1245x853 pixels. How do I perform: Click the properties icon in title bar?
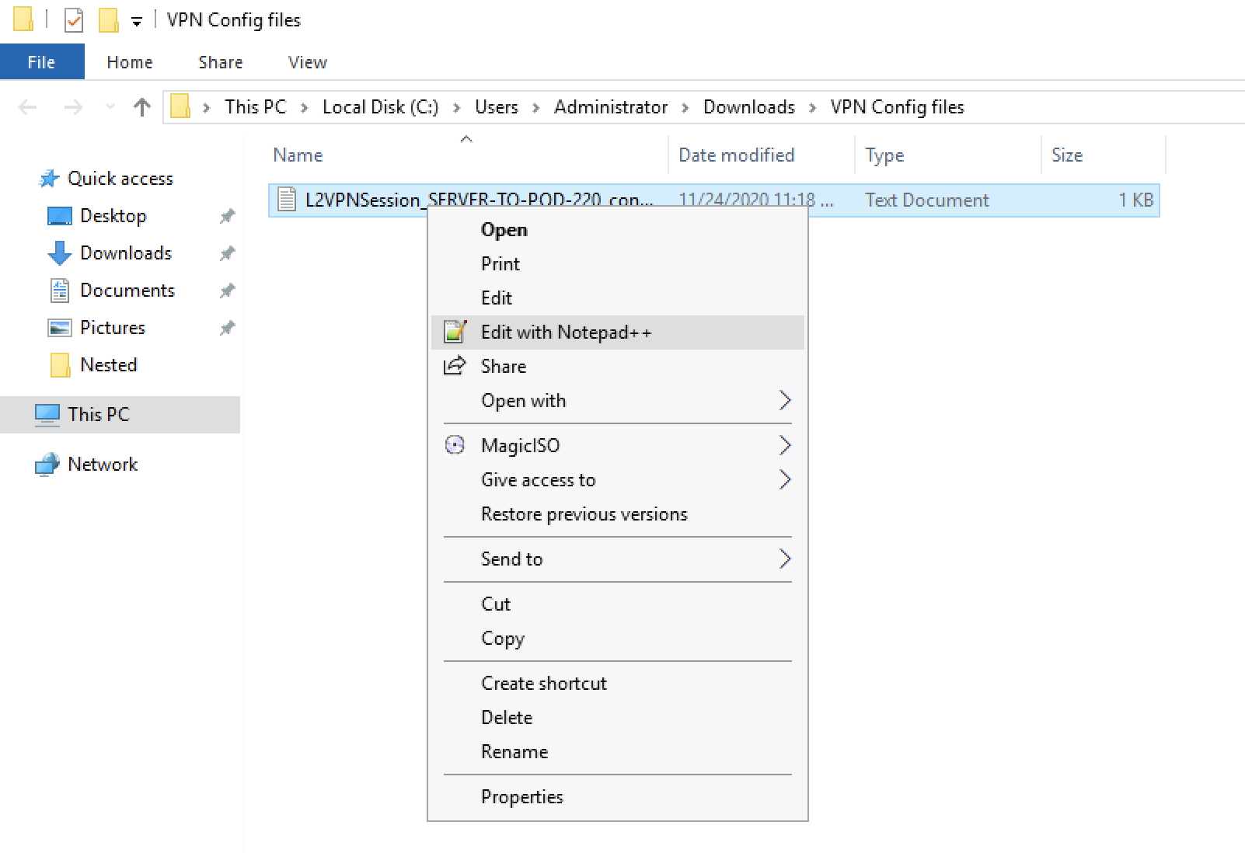point(74,20)
